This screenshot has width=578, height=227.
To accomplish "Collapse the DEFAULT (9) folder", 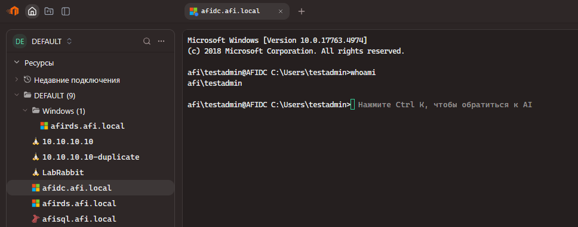I will tap(16, 95).
